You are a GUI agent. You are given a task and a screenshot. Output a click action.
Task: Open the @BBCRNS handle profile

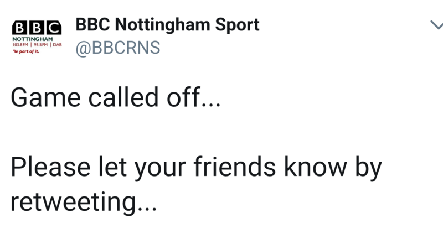118,48
